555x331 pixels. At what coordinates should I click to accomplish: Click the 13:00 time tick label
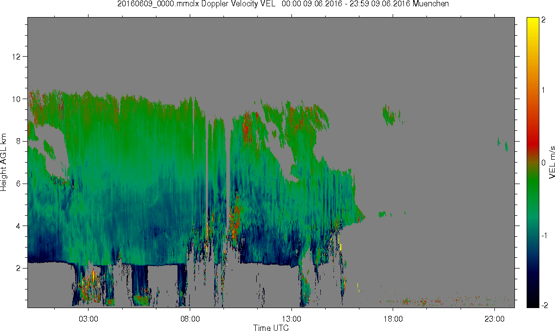coord(291,319)
